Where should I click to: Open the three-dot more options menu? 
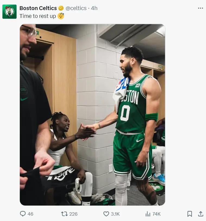click(x=201, y=8)
